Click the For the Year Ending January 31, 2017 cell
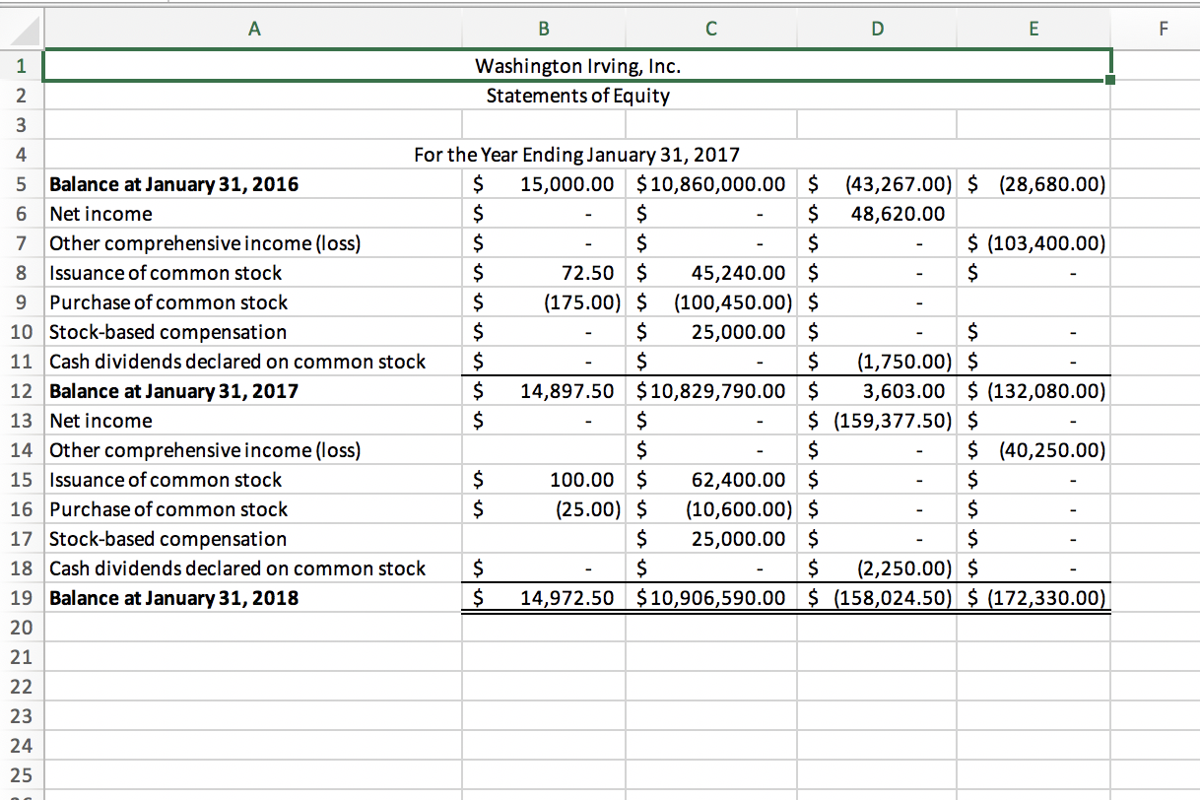The width and height of the screenshot is (1200, 800). click(578, 155)
